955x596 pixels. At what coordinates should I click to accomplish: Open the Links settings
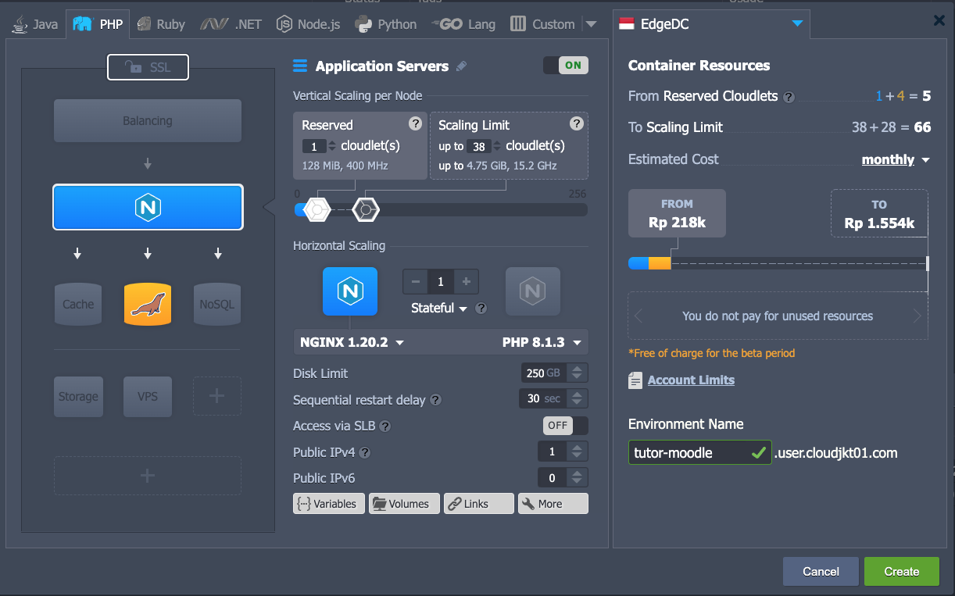[x=479, y=504]
